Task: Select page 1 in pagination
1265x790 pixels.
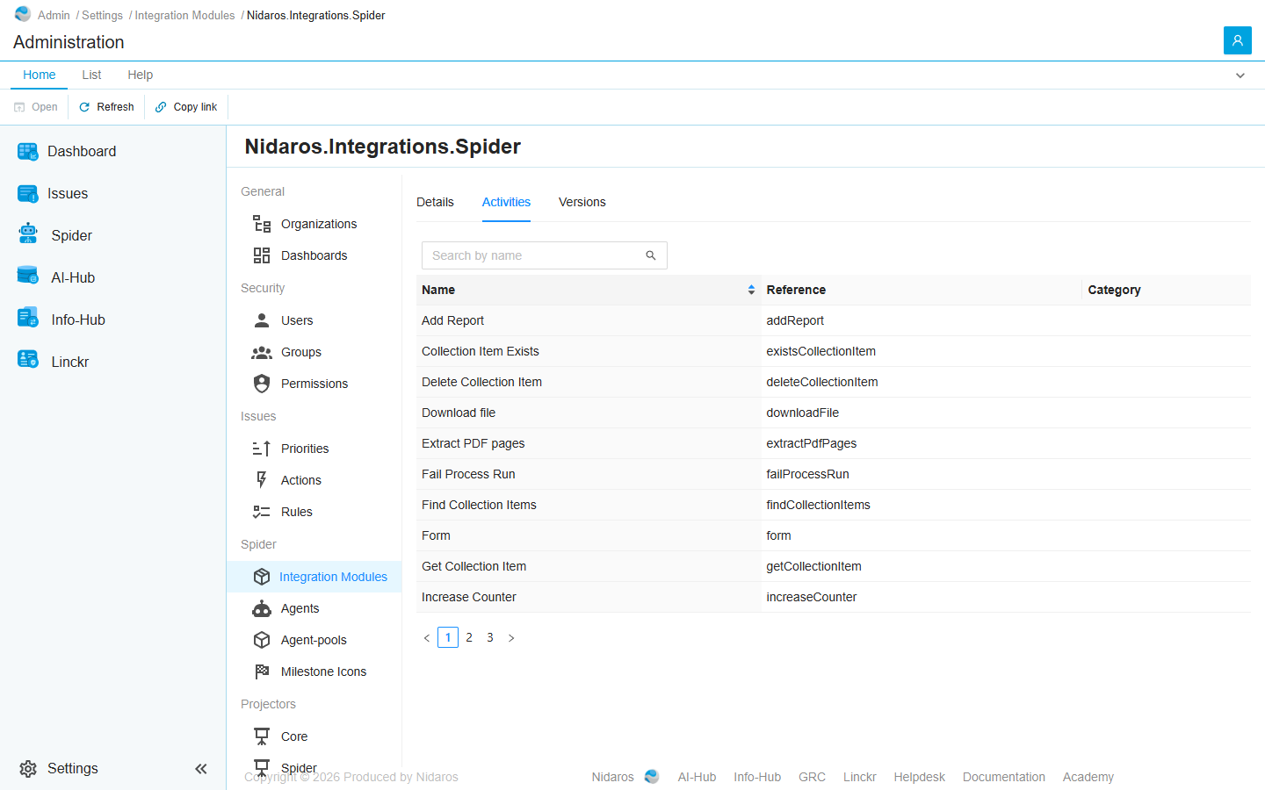Action: [448, 637]
